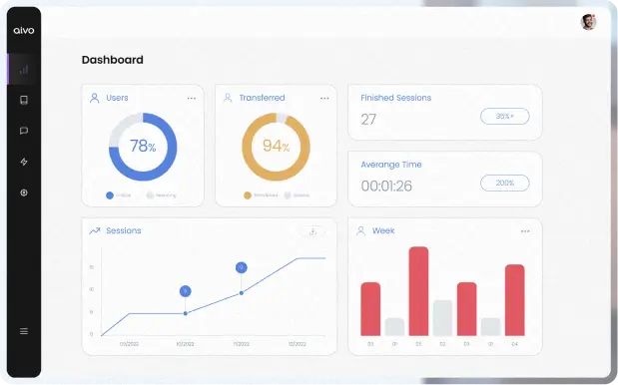Click the person icon beside Users title
This screenshot has width=618, height=385.
tap(95, 98)
